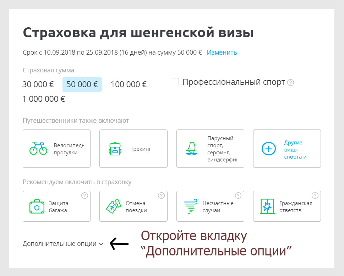
Task: Open Другие виды спорта link card
Action: [287, 149]
